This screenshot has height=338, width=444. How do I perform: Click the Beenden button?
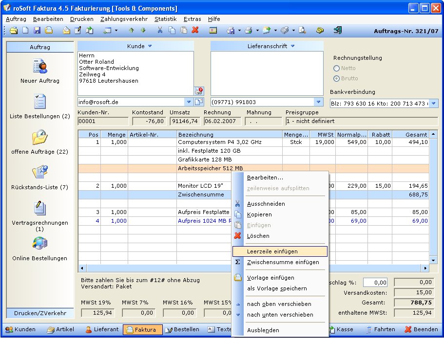click(422, 330)
